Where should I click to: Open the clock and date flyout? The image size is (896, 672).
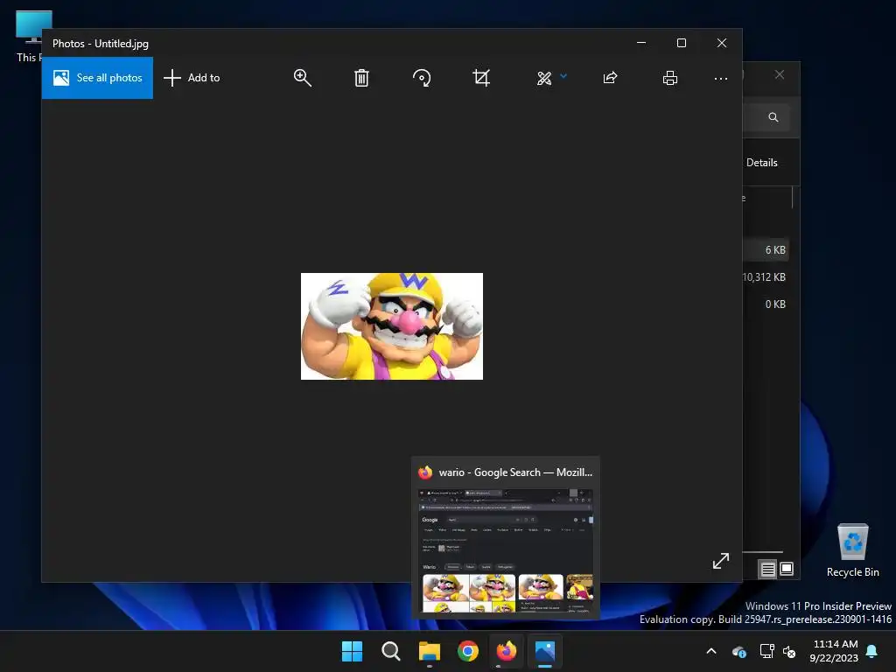(x=834, y=651)
